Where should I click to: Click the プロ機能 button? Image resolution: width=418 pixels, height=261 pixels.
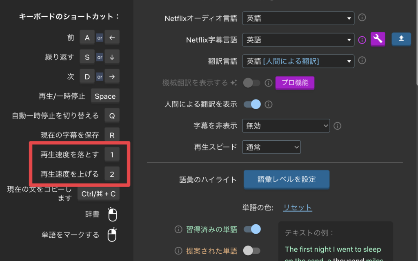click(x=295, y=83)
